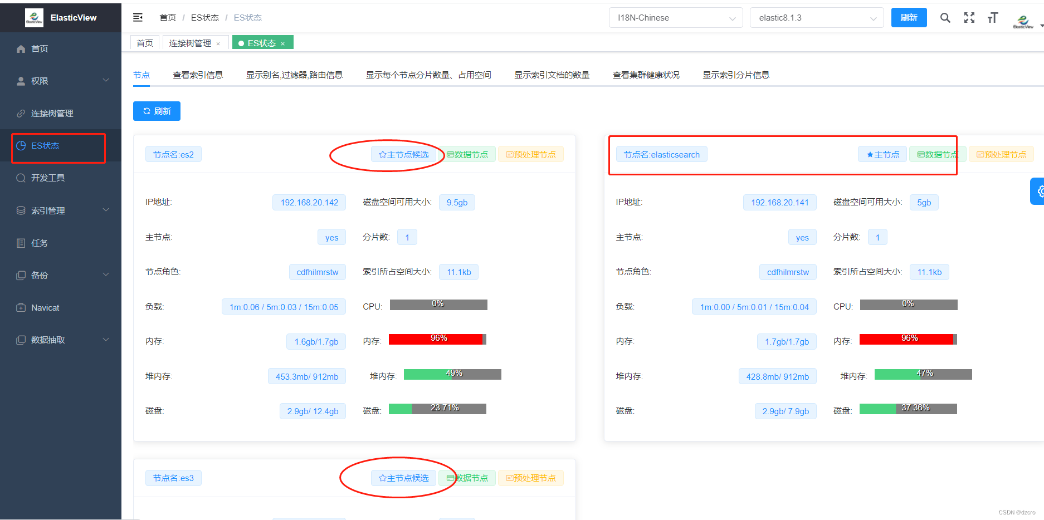Click the IP address 192.168.20.141 link
The width and height of the screenshot is (1044, 520).
(x=779, y=202)
